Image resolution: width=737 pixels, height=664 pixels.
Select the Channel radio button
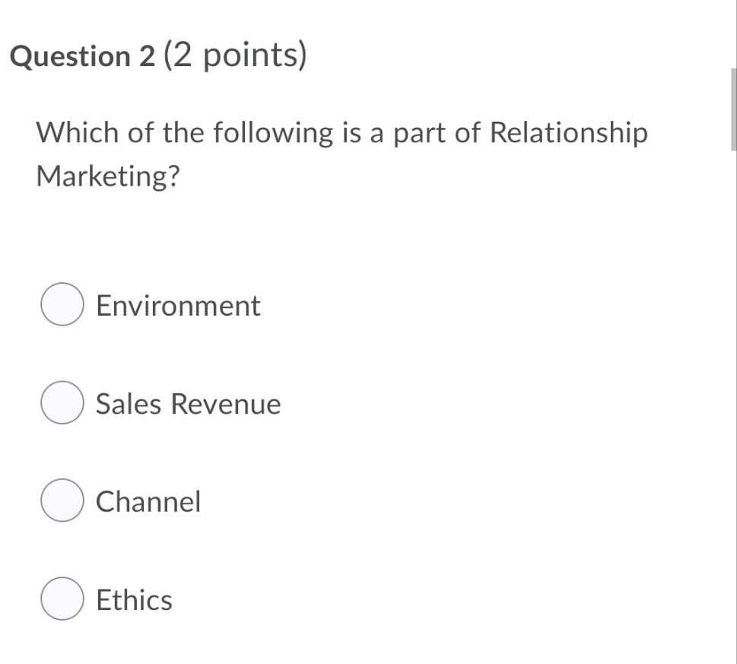(62, 502)
